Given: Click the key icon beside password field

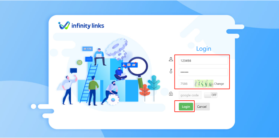Looking at the screenshot, I should coord(171,71).
